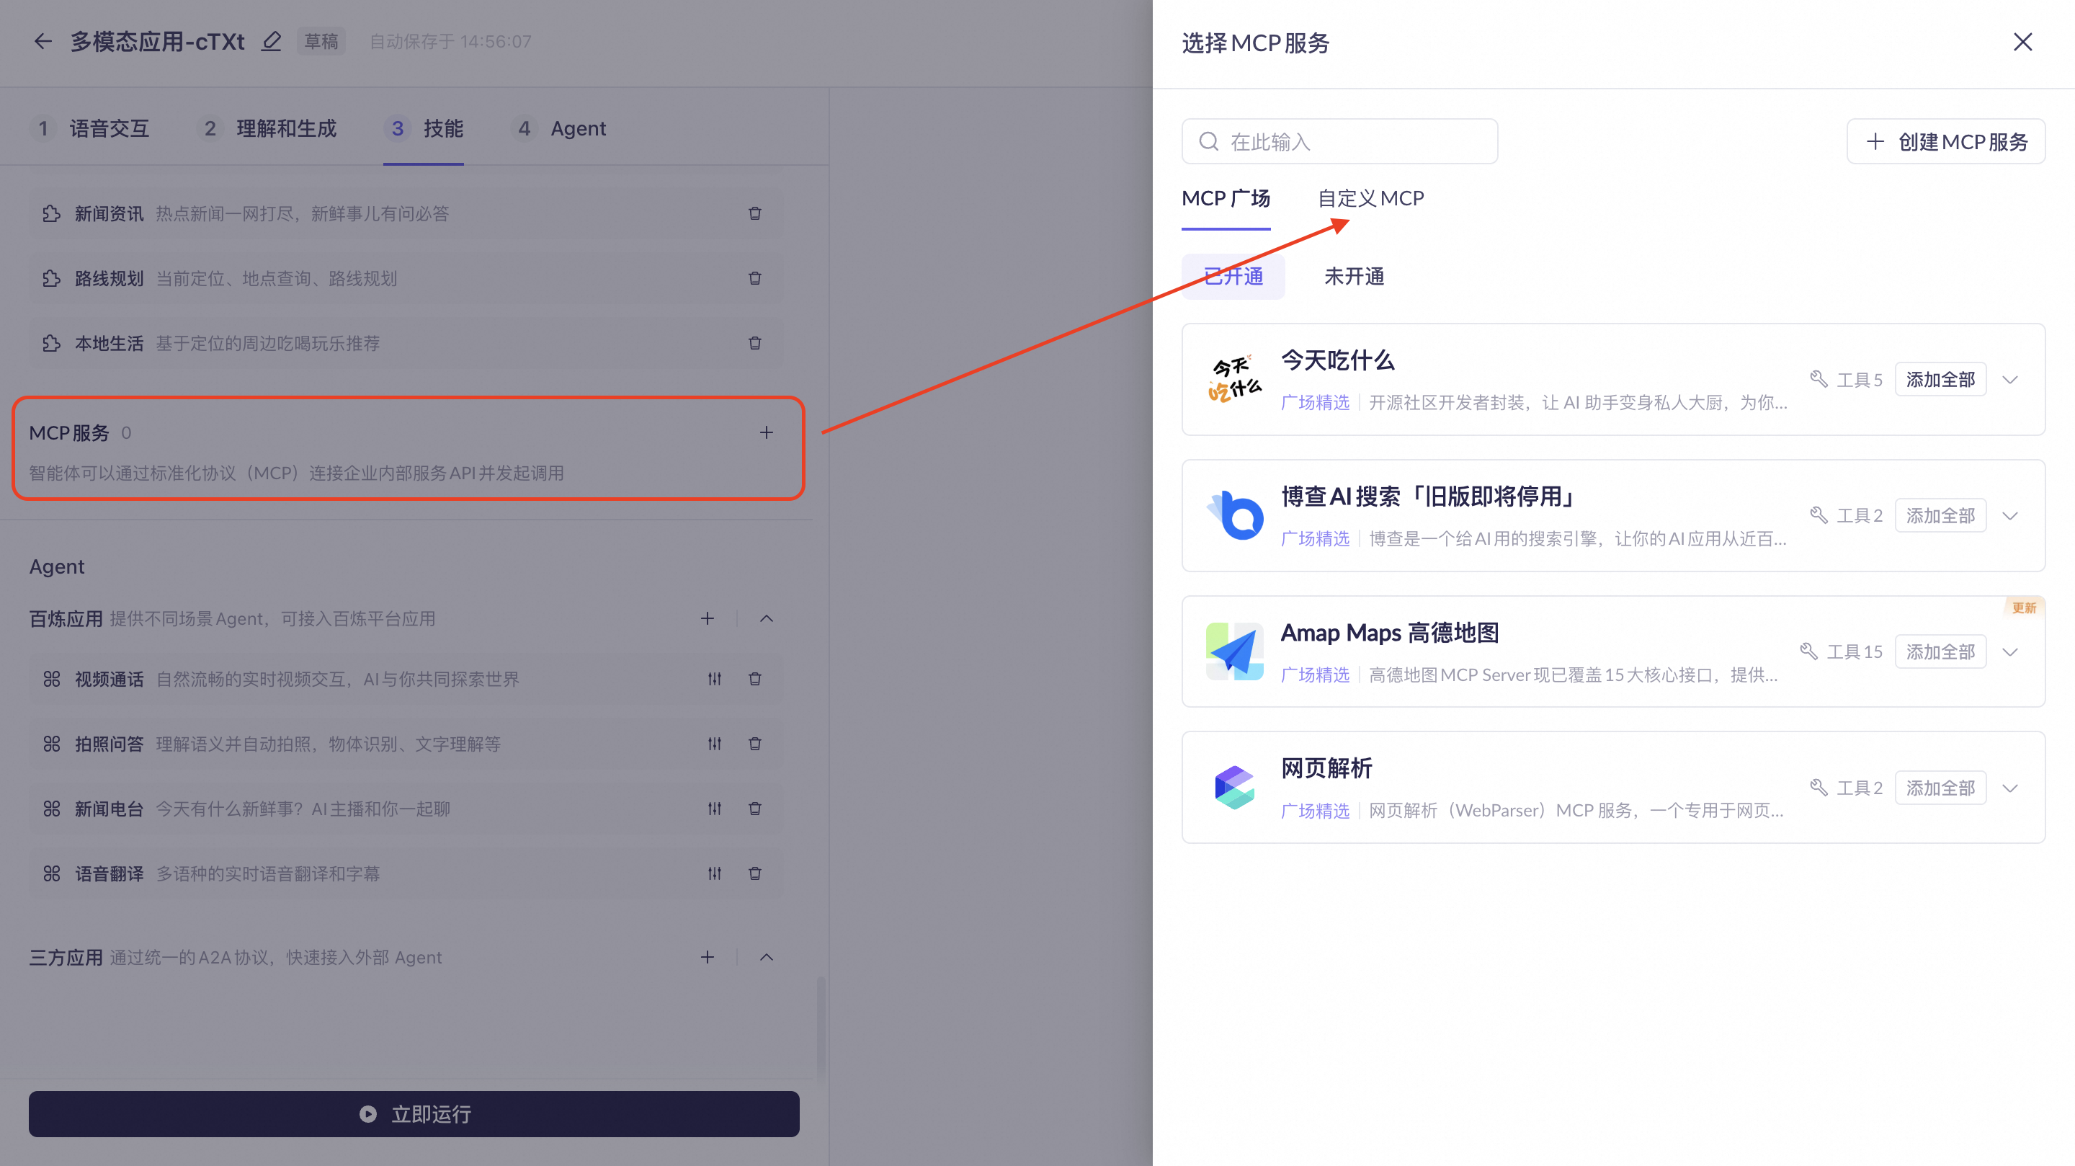Switch to the 自定义 MCP tab
The height and width of the screenshot is (1166, 2075).
1370,198
